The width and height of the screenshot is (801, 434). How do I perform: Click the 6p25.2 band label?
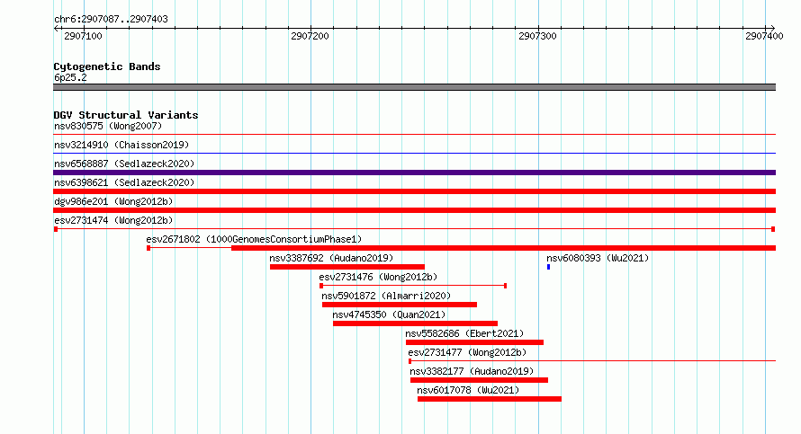[70, 77]
